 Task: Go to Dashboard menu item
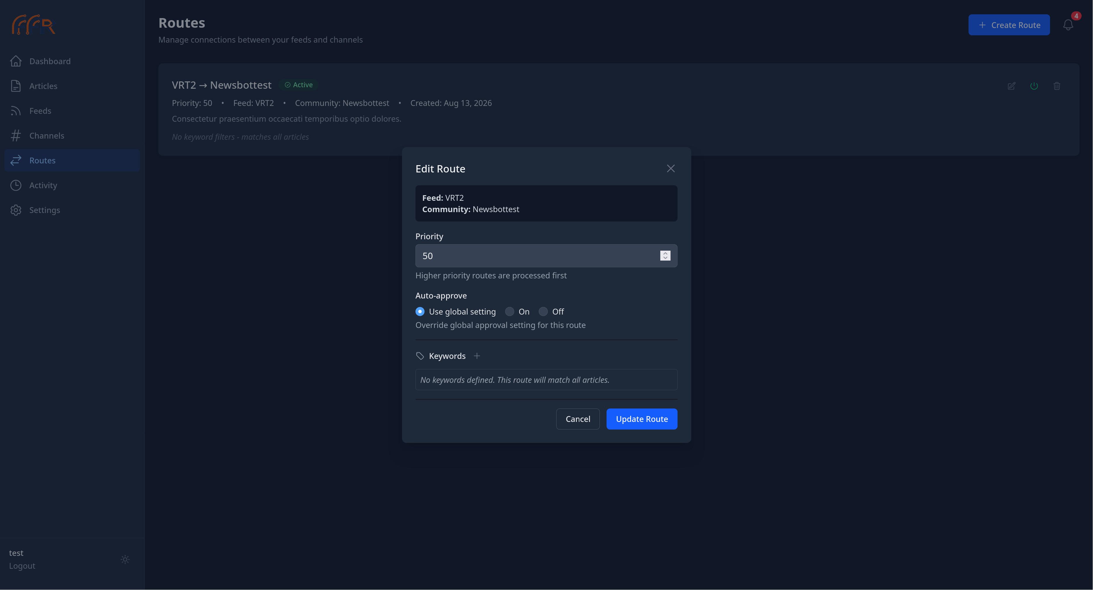(x=72, y=61)
